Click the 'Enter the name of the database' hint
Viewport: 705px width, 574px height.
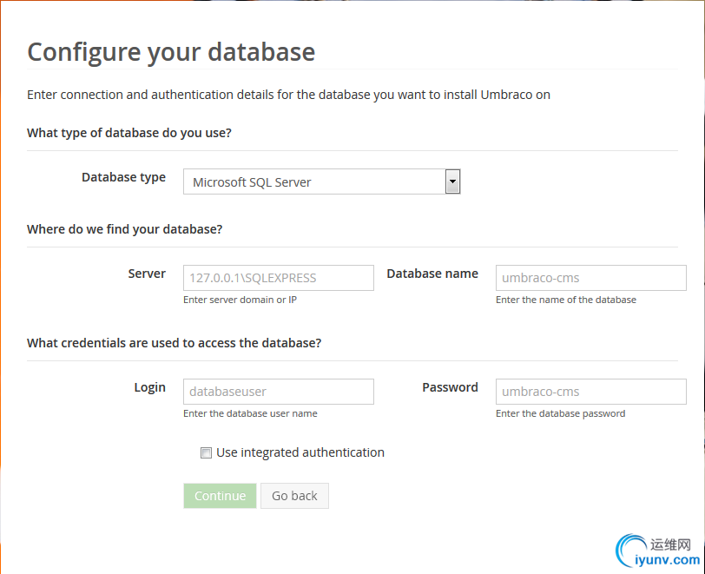(x=566, y=300)
